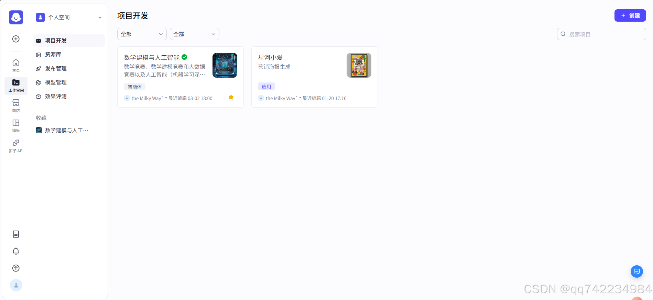Open favorited 数学建模与人工… link under 收藏
Image resolution: width=653 pixels, height=300 pixels.
click(66, 130)
